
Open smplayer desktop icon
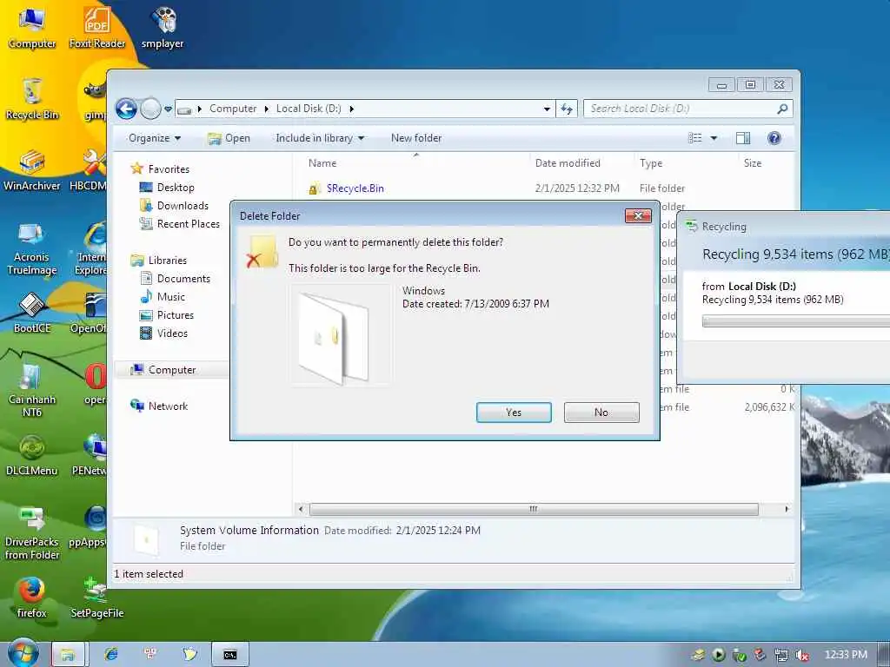click(x=163, y=29)
